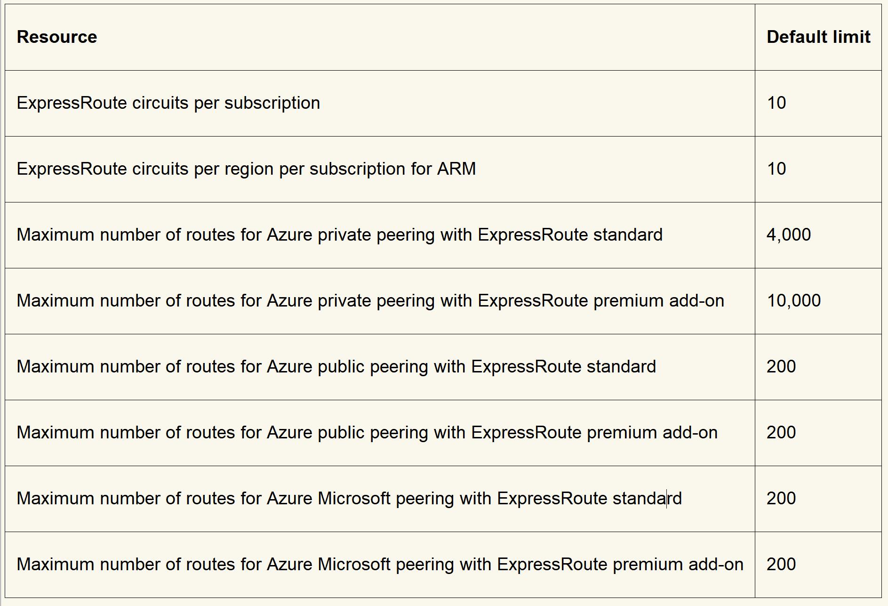Select the 'ExpressRoute circuits per subscription' cell

pyautogui.click(x=168, y=103)
